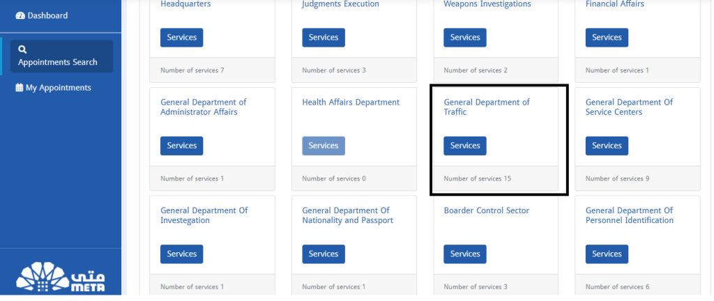The image size is (714, 301).
Task: Click the Dashboard gauge icon
Action: 20,15
